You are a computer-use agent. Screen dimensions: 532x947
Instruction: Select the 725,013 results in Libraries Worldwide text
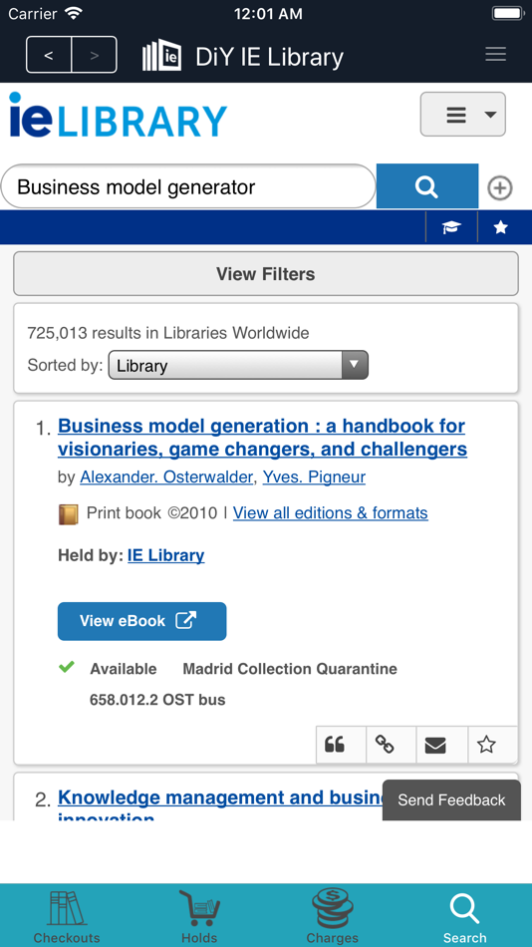point(168,333)
